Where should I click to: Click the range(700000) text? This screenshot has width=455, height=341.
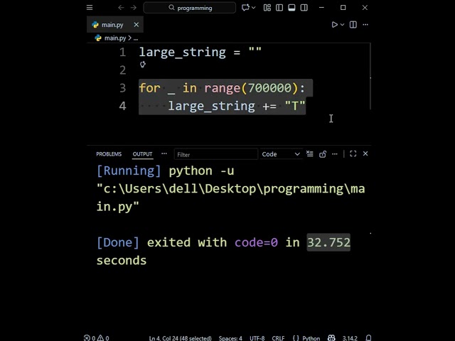click(251, 88)
